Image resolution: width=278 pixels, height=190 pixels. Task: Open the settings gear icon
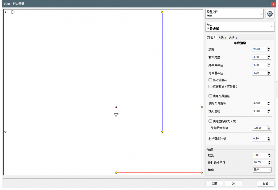click(x=270, y=14)
